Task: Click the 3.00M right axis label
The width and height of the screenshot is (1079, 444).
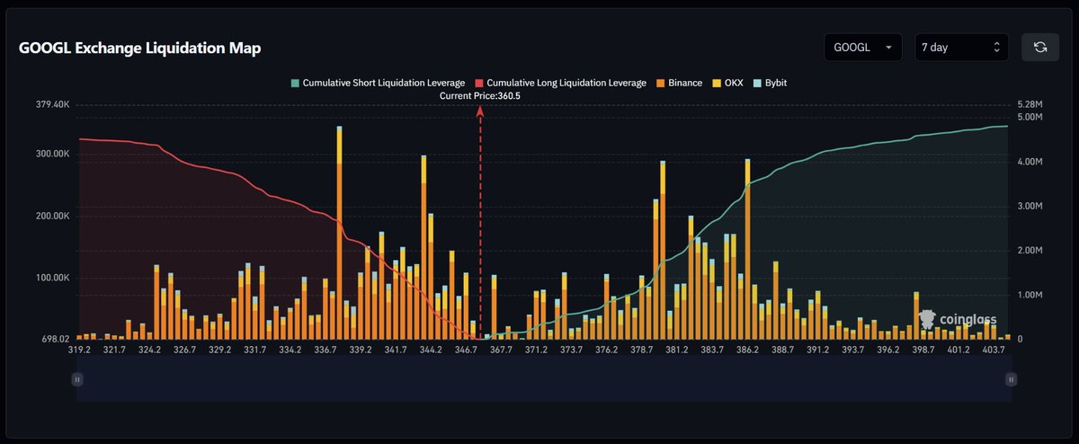Action: pos(1029,206)
